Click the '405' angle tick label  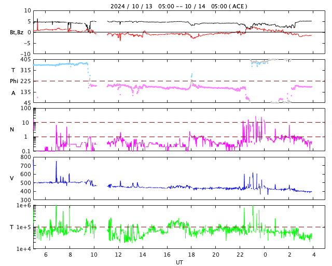[26, 60]
